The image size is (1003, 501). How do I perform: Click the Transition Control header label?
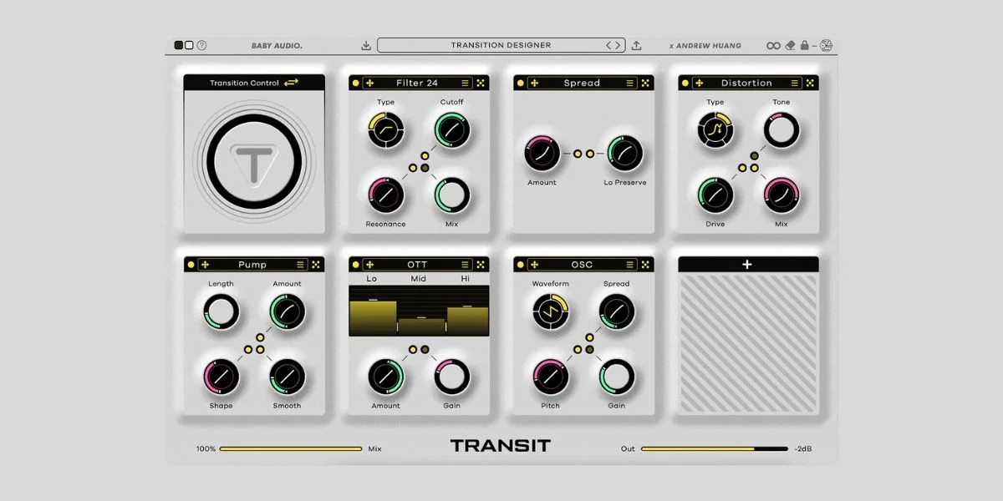click(x=244, y=83)
